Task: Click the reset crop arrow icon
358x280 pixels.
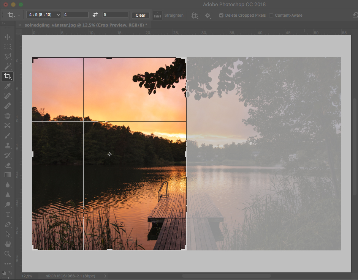Action: [355, 15]
